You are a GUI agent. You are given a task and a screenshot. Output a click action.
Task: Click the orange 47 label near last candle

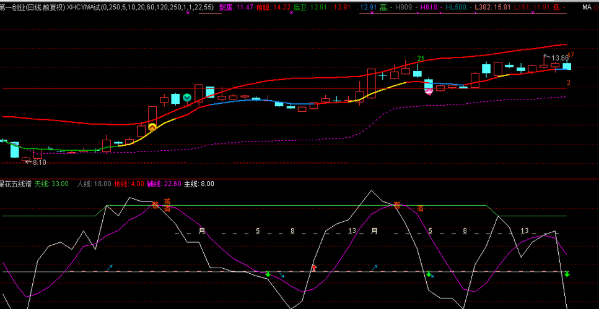[571, 56]
